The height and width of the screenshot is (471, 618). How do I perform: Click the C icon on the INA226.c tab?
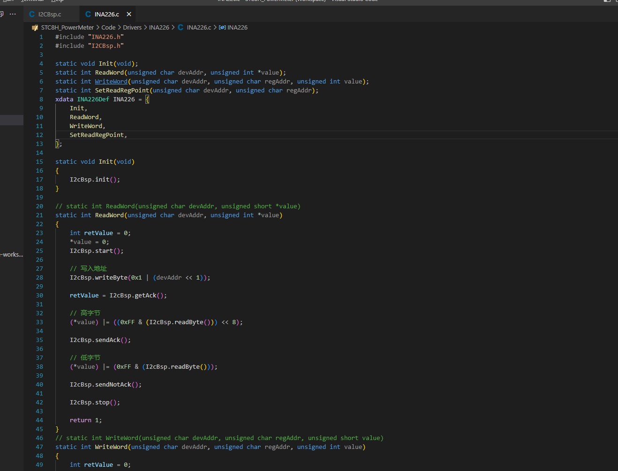coord(88,14)
